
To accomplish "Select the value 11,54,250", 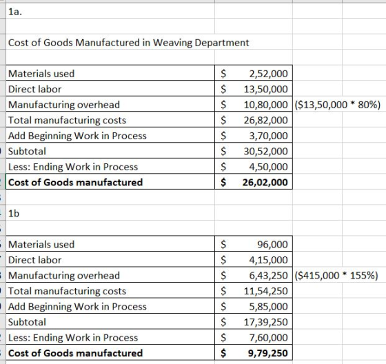I will tap(265, 291).
